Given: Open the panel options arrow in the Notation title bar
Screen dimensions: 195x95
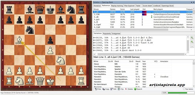Looking at the screenshot, I should click(192, 2).
